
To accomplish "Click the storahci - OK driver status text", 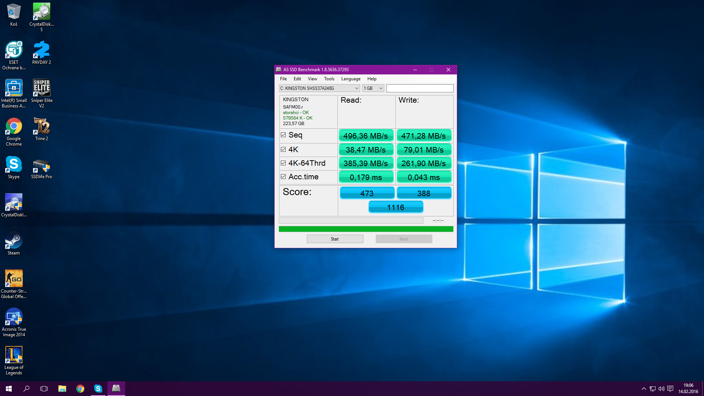I will point(296,113).
